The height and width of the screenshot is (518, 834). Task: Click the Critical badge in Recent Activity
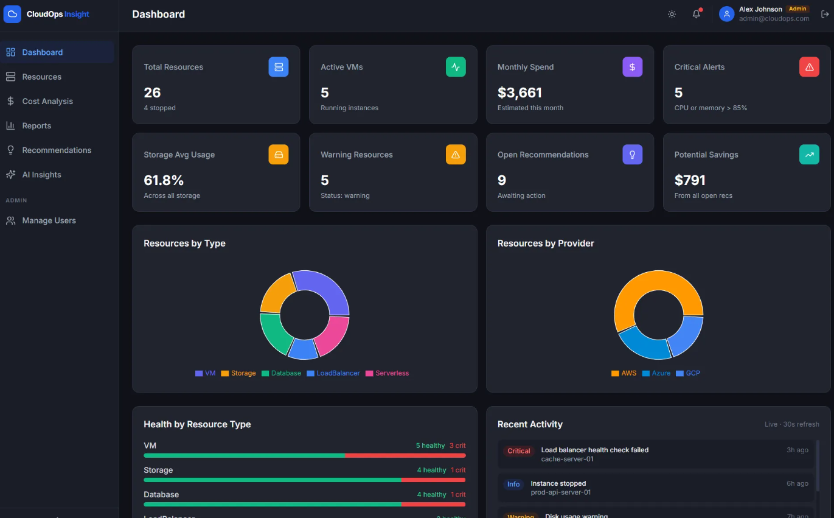point(519,451)
